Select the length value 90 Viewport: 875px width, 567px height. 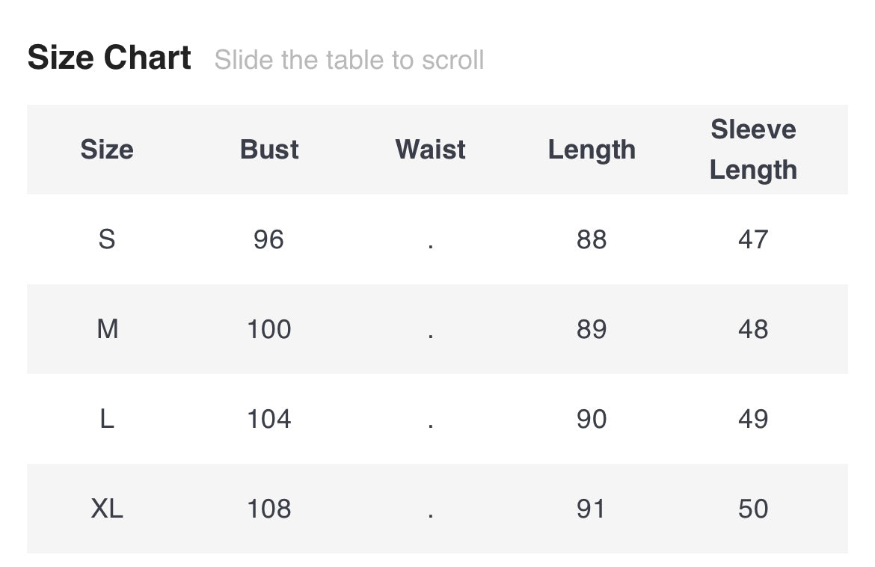[x=592, y=419]
